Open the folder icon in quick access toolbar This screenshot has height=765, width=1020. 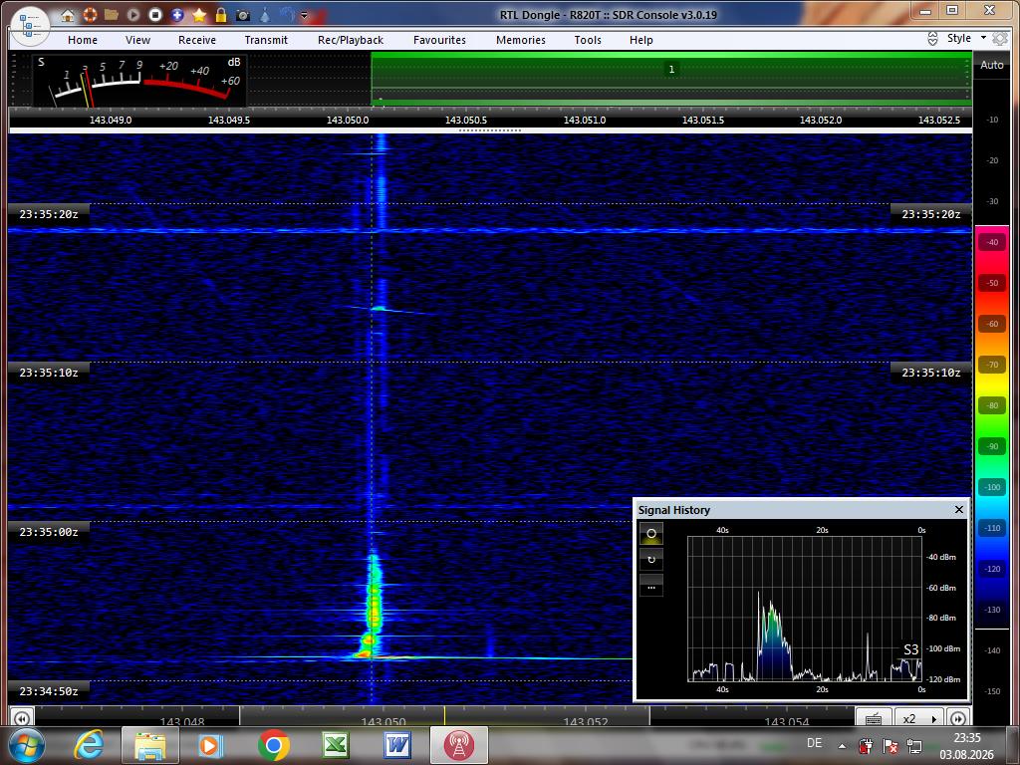(112, 14)
